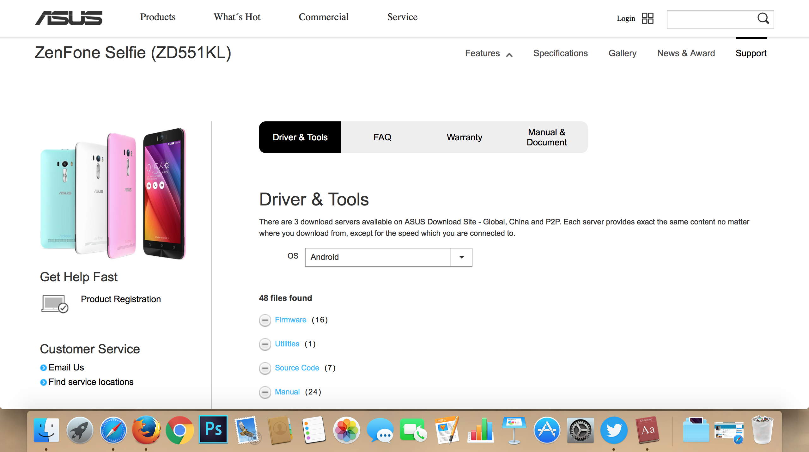The height and width of the screenshot is (452, 809).
Task: Open Contacts in the dock
Action: (280, 430)
